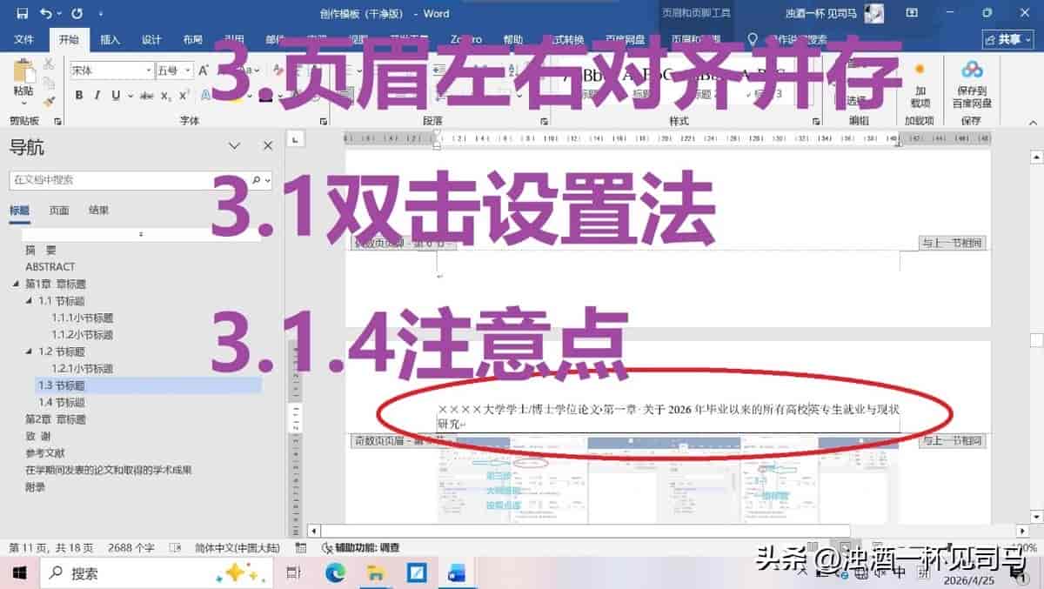
Task: Switch to the 标题 navigation tab
Action: click(19, 210)
